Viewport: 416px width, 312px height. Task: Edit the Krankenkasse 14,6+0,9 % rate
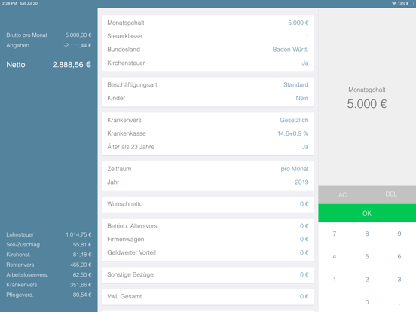pos(208,133)
